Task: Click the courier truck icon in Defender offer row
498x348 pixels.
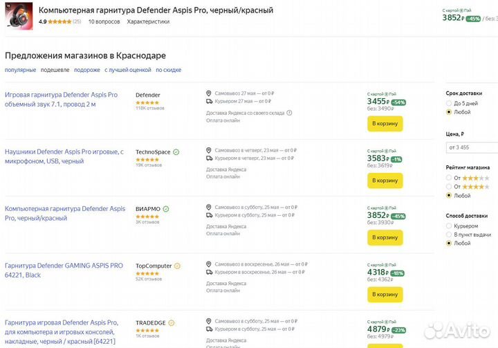Action: [209, 101]
